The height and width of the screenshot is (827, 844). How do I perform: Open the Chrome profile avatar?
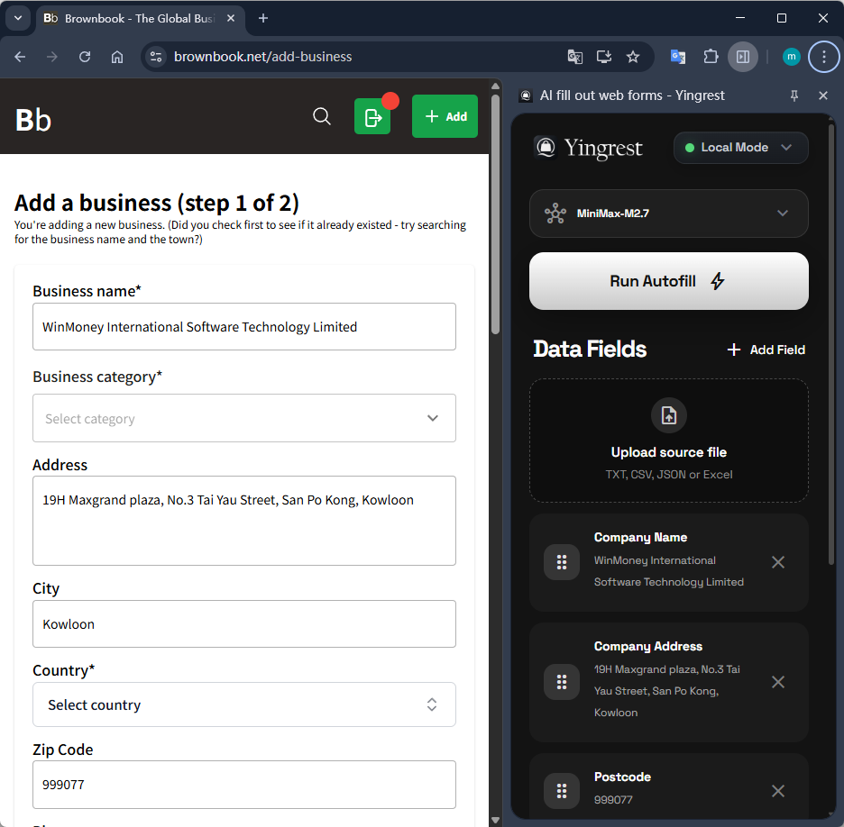tap(791, 56)
